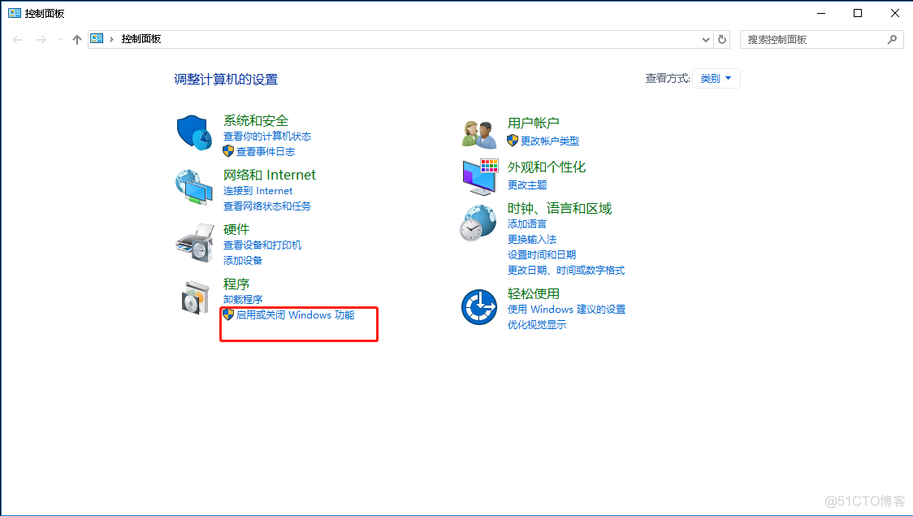The image size is (913, 516).
Task: Open 查看事件日志 link
Action: coord(266,151)
